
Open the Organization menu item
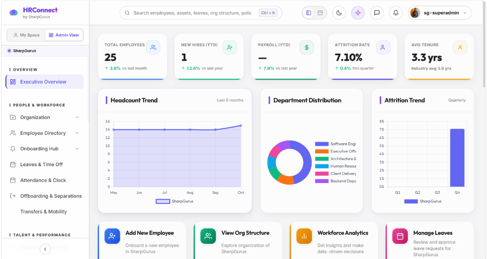click(x=45, y=118)
